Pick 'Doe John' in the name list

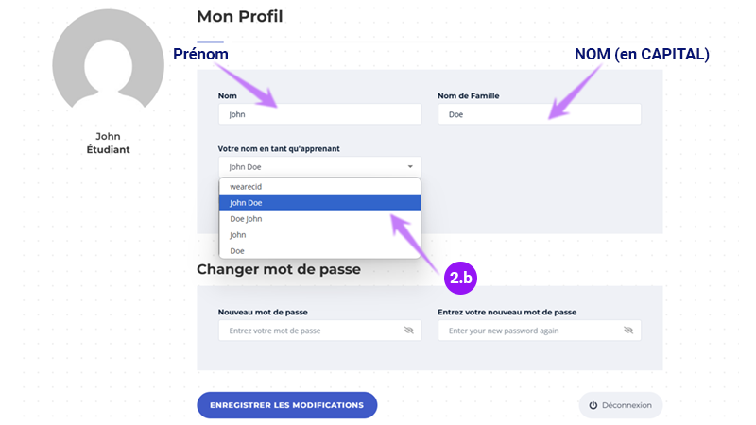[319, 219]
